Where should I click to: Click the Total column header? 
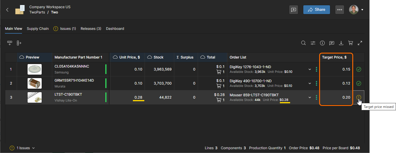point(212,57)
